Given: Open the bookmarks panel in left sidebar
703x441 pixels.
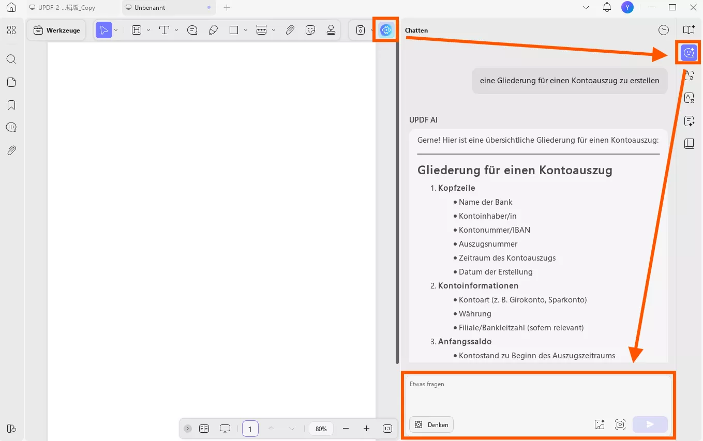Looking at the screenshot, I should [11, 105].
